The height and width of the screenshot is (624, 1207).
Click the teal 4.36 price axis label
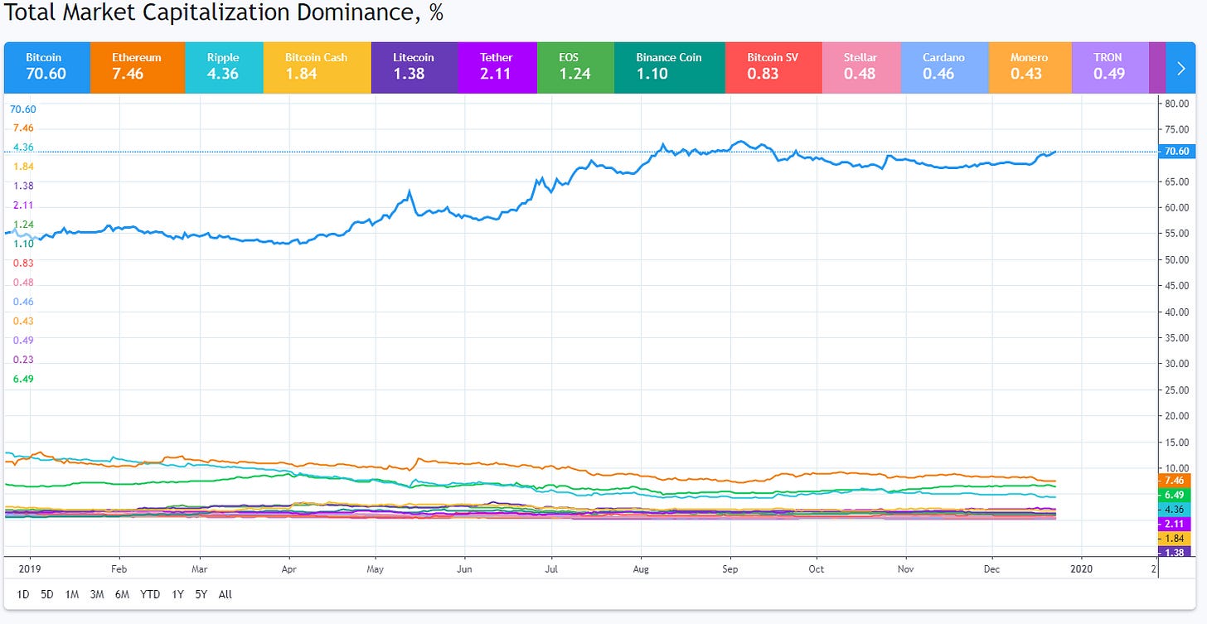coord(1175,508)
